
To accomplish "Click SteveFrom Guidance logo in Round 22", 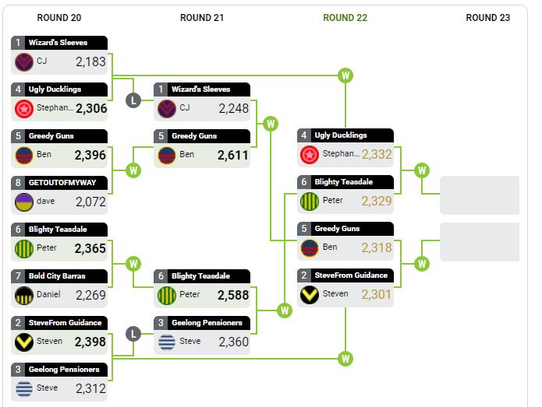I will click(310, 295).
